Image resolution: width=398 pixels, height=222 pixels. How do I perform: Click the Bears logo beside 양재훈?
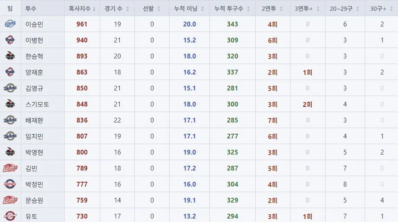(10, 72)
